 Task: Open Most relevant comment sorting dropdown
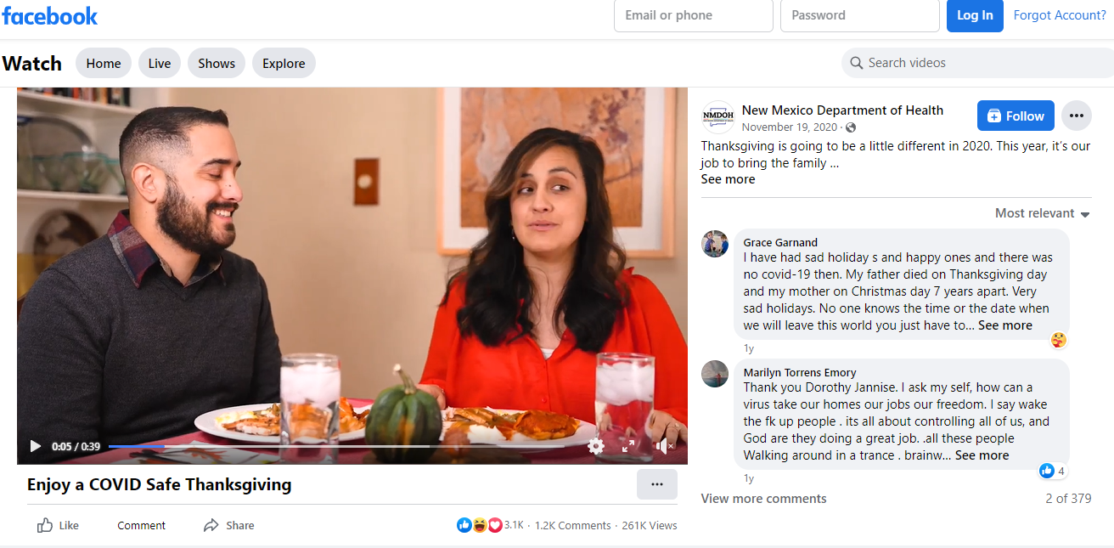tap(1042, 213)
